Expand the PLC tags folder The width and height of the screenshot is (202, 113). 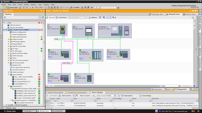9,49
